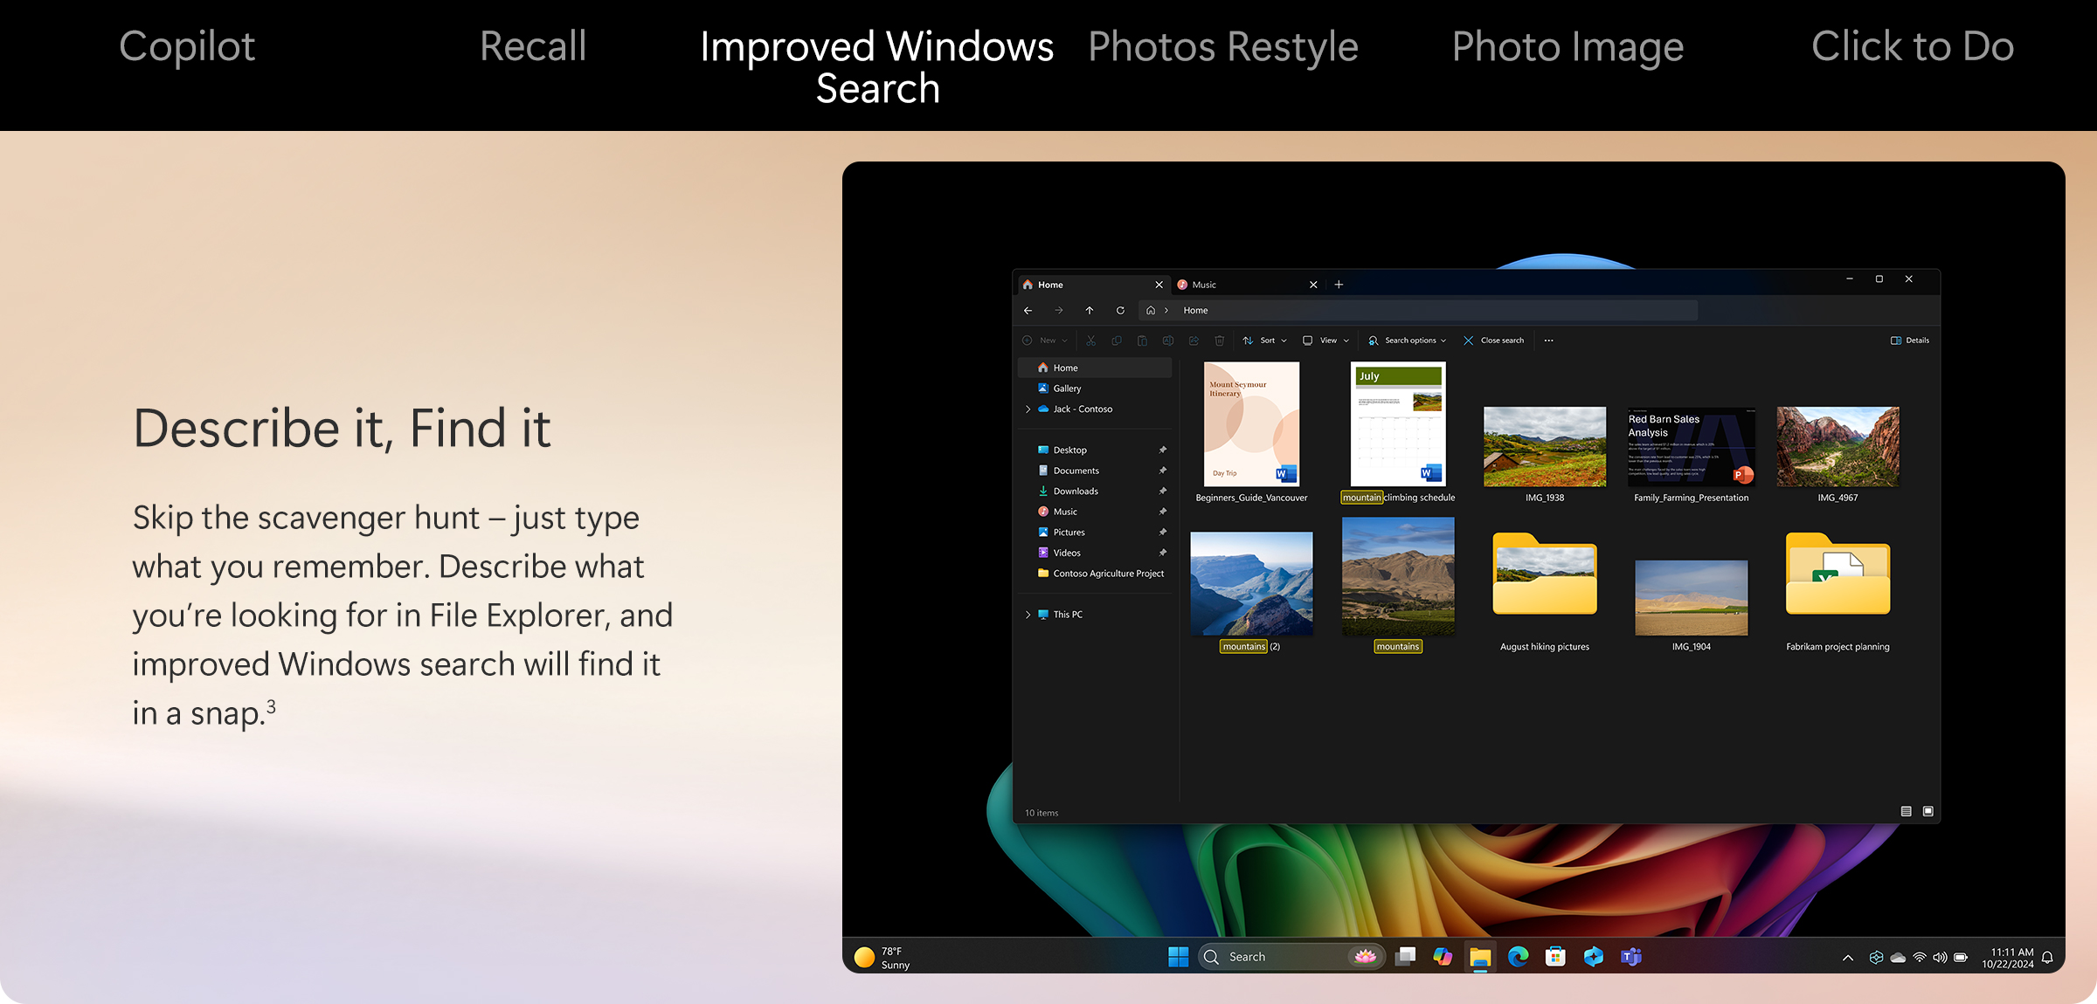This screenshot has width=2097, height=1004.
Task: Select the Family_Farming_Presentation file
Action: pos(1692,454)
